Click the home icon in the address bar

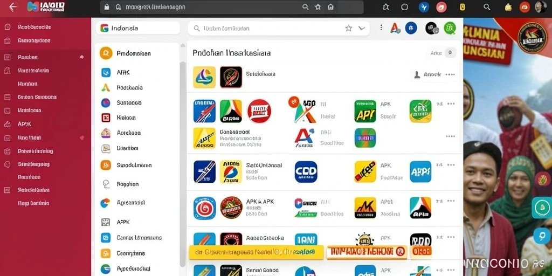coord(330,7)
